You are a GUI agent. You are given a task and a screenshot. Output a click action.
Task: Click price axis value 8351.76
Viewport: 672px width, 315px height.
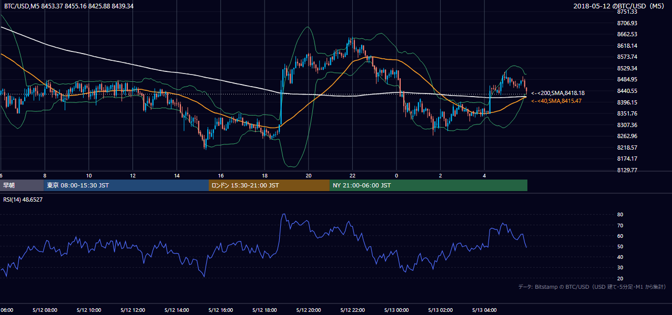pyautogui.click(x=627, y=113)
